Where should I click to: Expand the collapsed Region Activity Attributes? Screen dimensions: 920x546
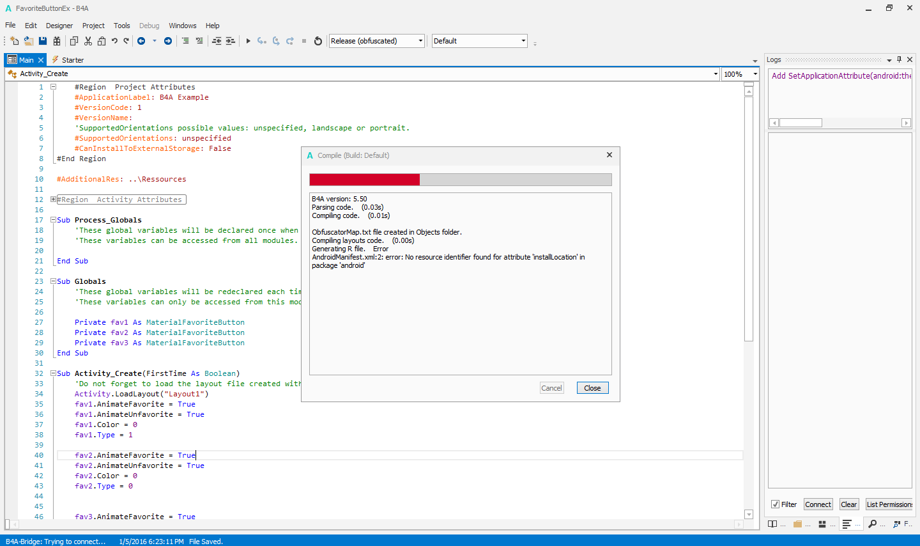click(52, 199)
